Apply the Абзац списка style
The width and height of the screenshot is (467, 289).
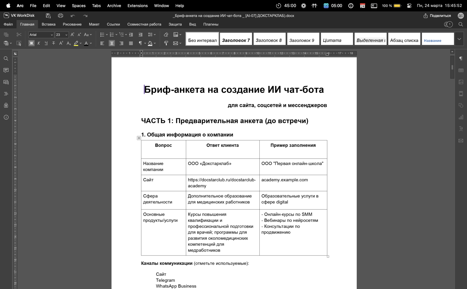coord(404,39)
